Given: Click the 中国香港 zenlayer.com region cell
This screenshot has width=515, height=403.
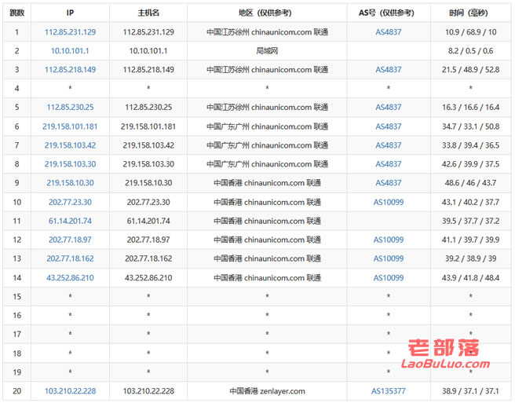Looking at the screenshot, I should coord(267,391).
